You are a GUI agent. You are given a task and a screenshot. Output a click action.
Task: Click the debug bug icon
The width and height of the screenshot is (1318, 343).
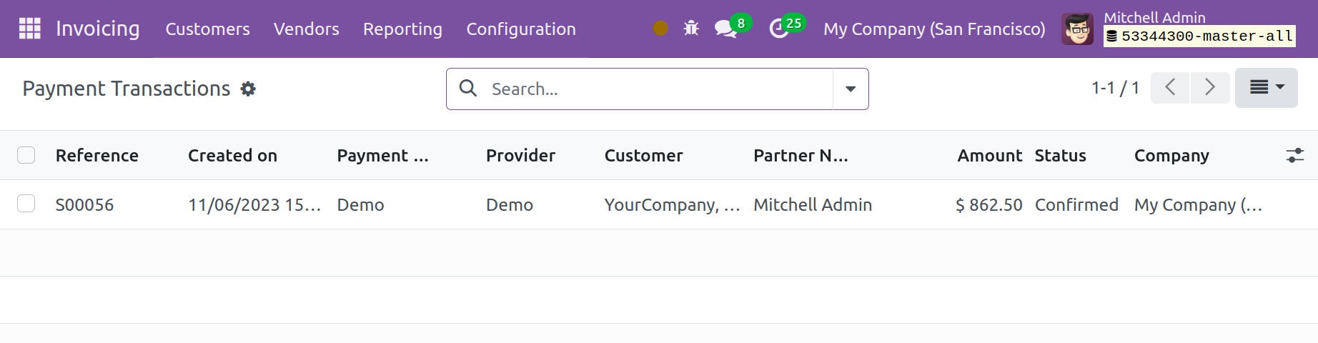point(690,29)
